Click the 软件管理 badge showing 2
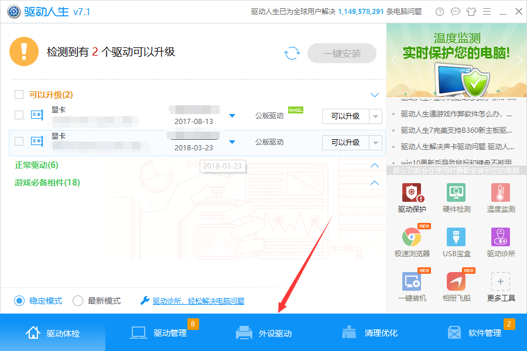 (509, 324)
